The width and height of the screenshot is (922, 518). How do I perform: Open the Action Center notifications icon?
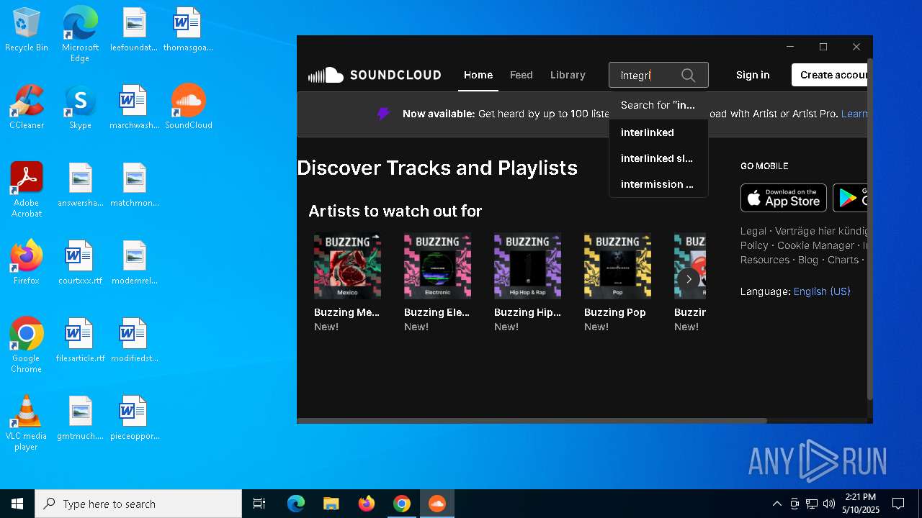pos(898,504)
